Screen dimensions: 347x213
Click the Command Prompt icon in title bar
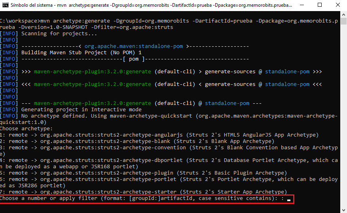5,6
